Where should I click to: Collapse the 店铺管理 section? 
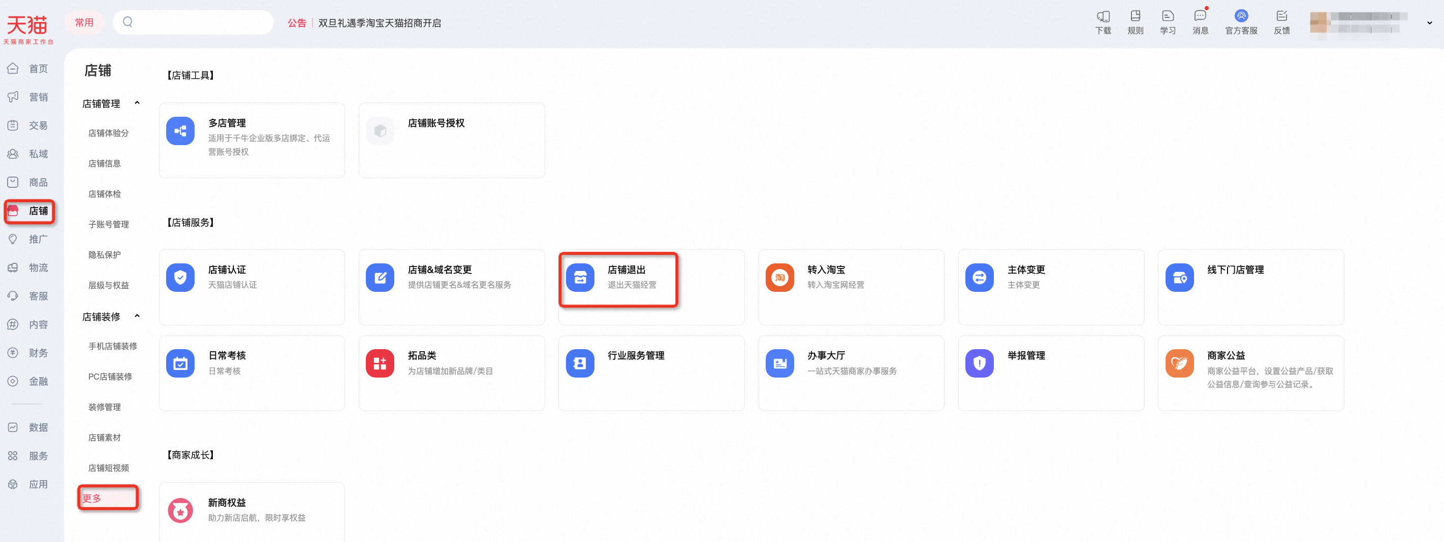click(x=137, y=103)
